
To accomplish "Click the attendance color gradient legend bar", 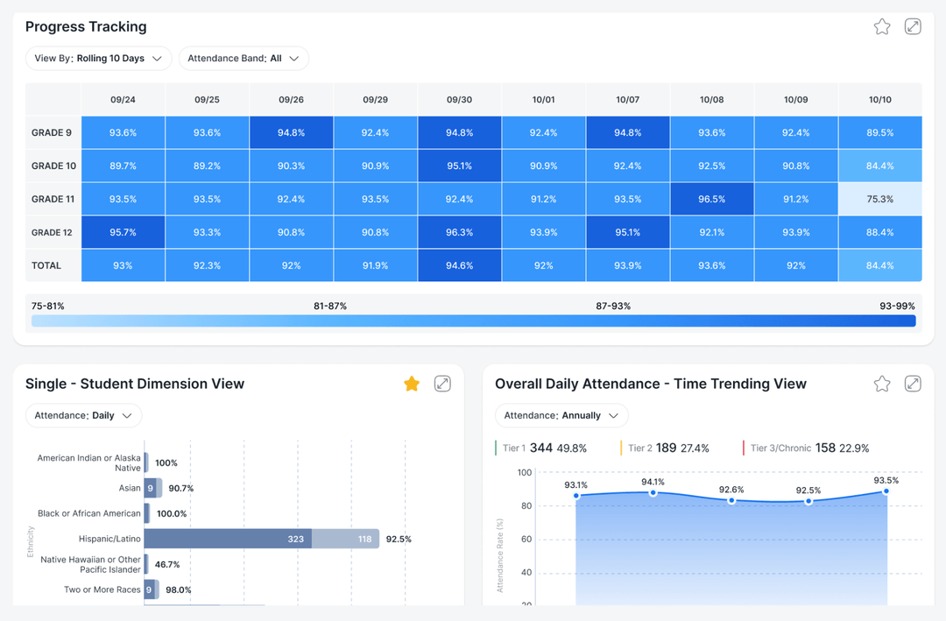I will coord(473,321).
